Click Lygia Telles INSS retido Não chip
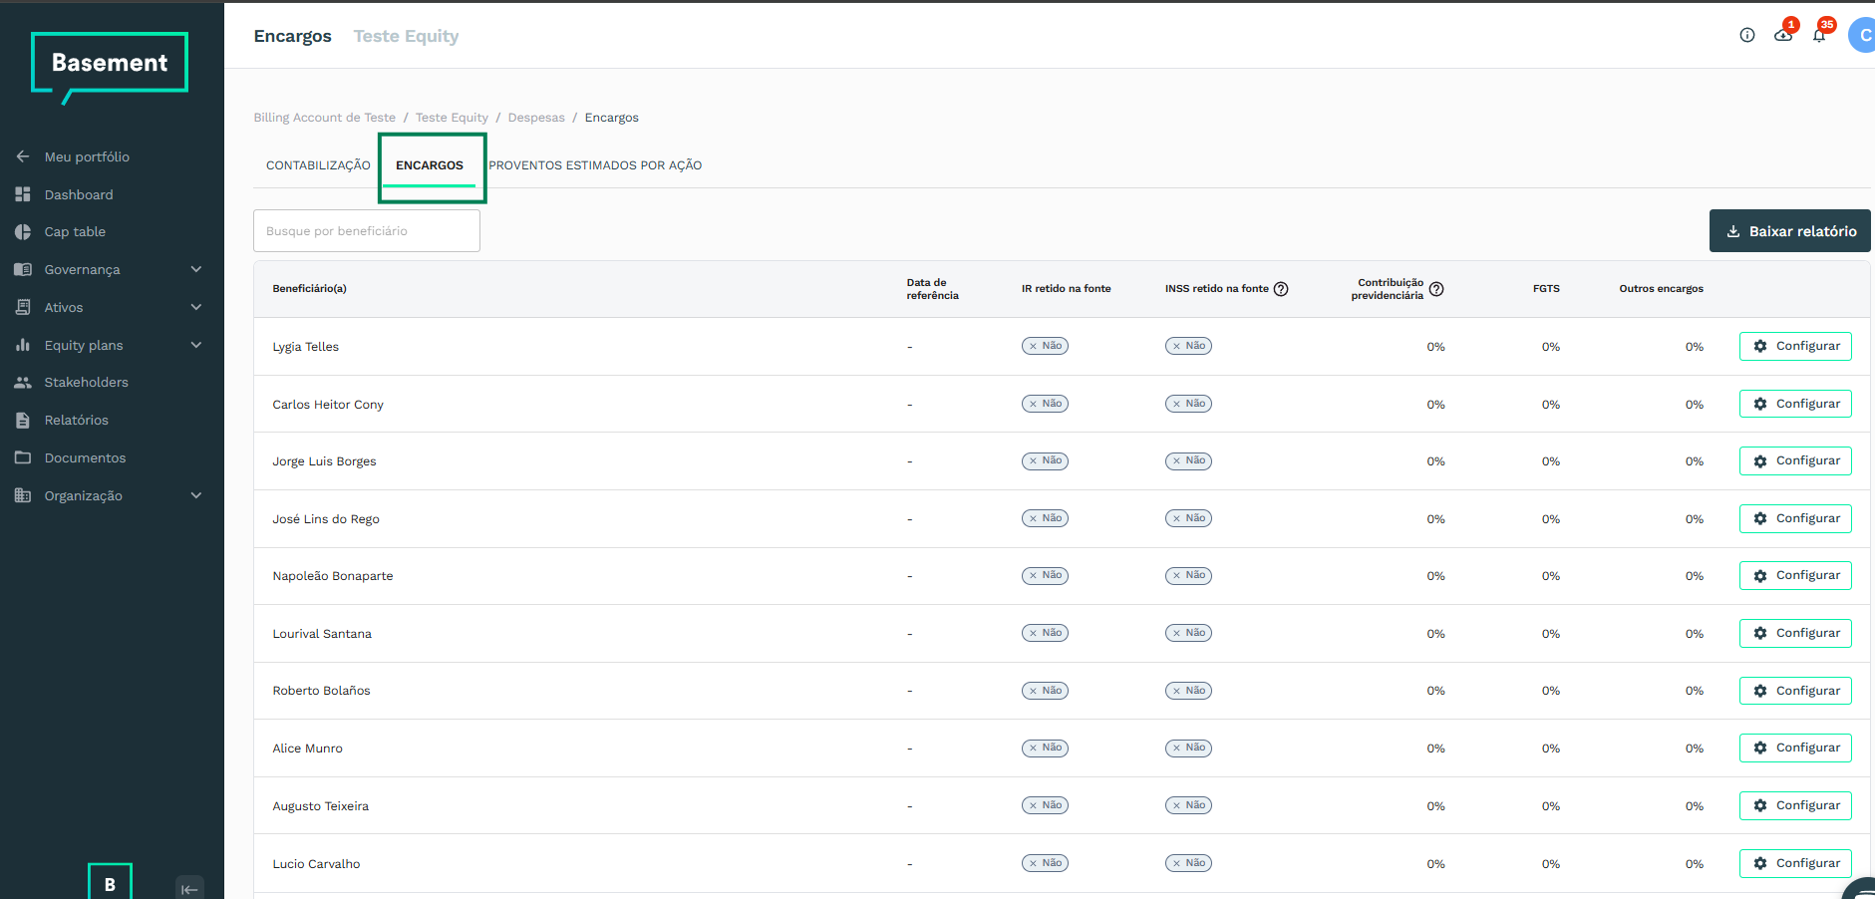The image size is (1875, 899). [x=1188, y=346]
